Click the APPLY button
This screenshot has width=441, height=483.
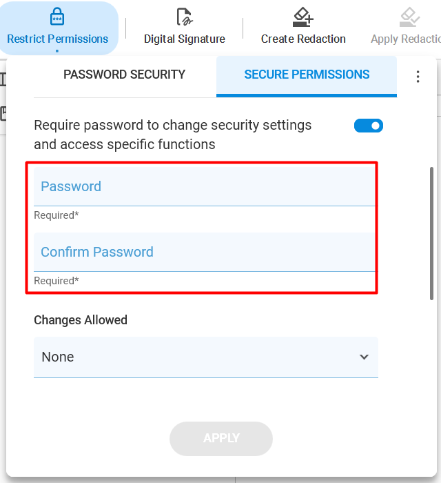tap(221, 438)
